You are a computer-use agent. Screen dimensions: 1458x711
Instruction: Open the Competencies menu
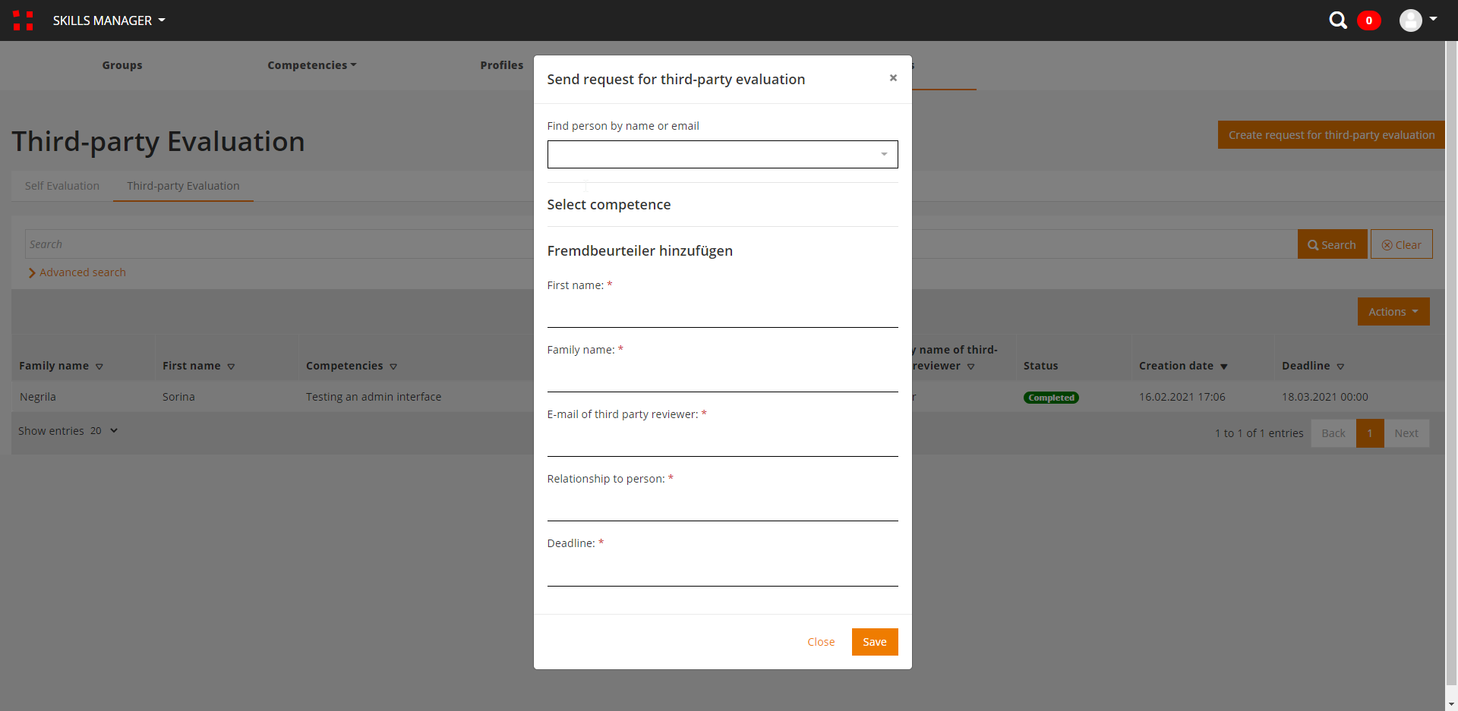(311, 65)
